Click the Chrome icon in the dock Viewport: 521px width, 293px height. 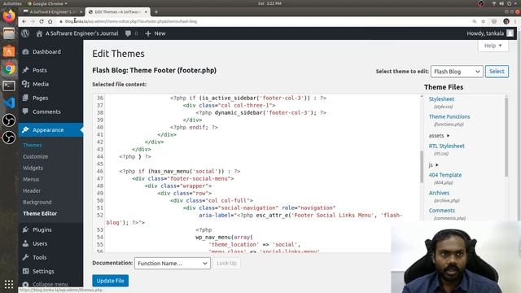(x=9, y=68)
